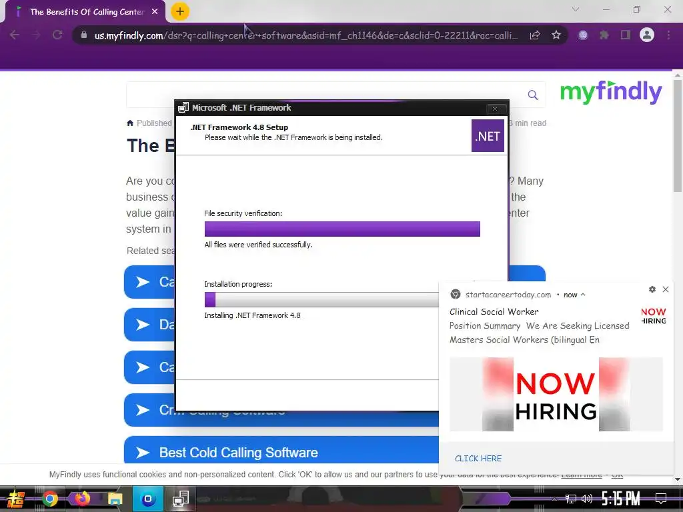Open the purple round extension icon
The height and width of the screenshot is (512, 683).
583,35
